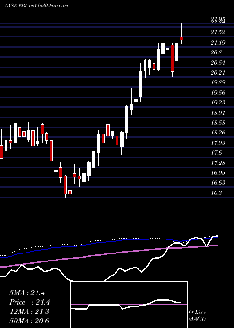The image size is (234, 328).
Task: Click the 20.8 price axis label
Action: pos(216,52)
